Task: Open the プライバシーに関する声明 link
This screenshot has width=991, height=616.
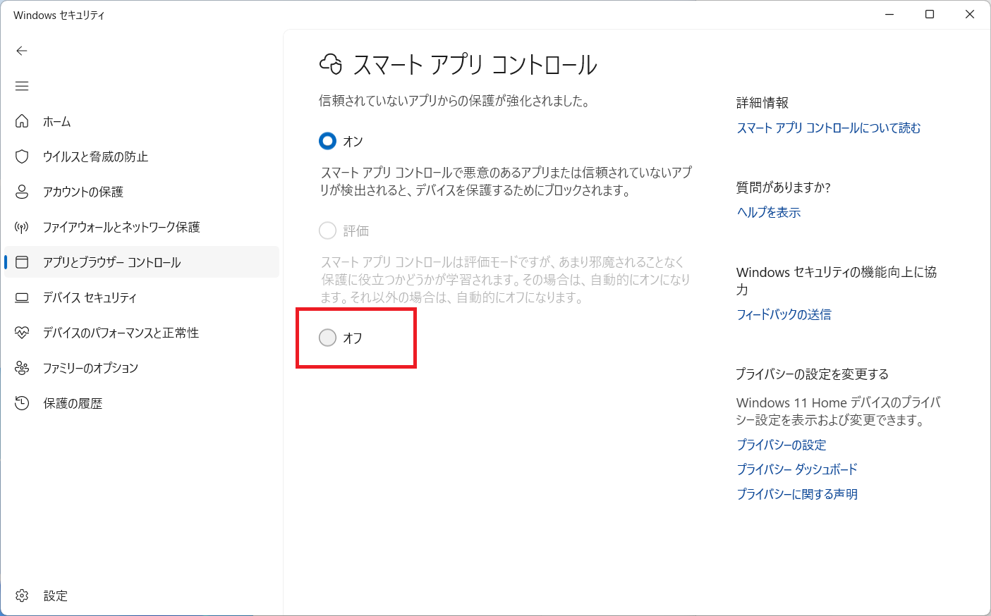Action: (x=797, y=494)
